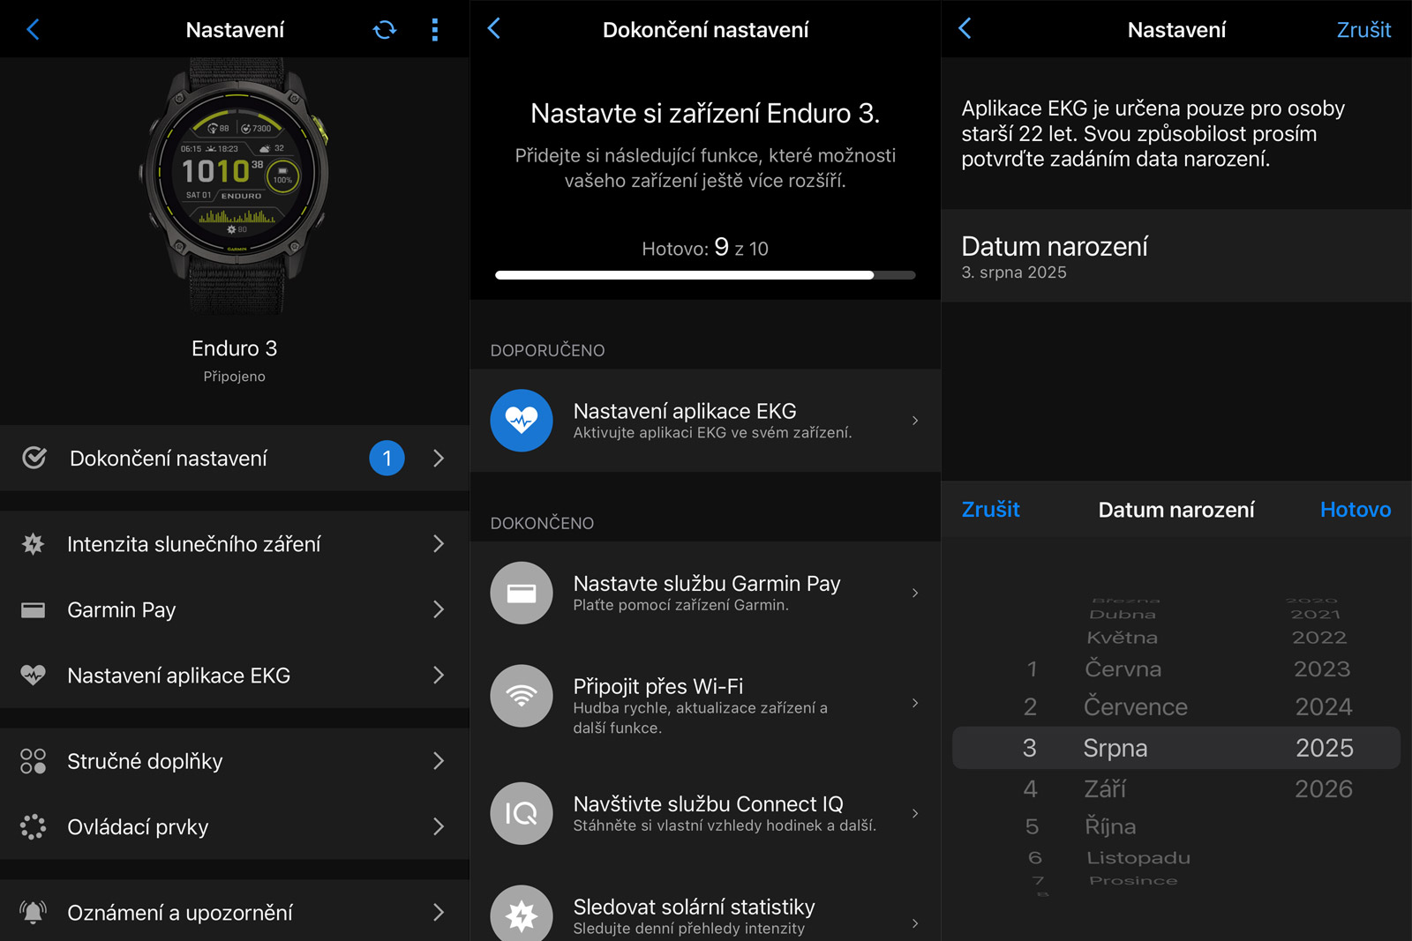The image size is (1412, 941).
Task: Tap the Connect IQ icon
Action: click(522, 813)
